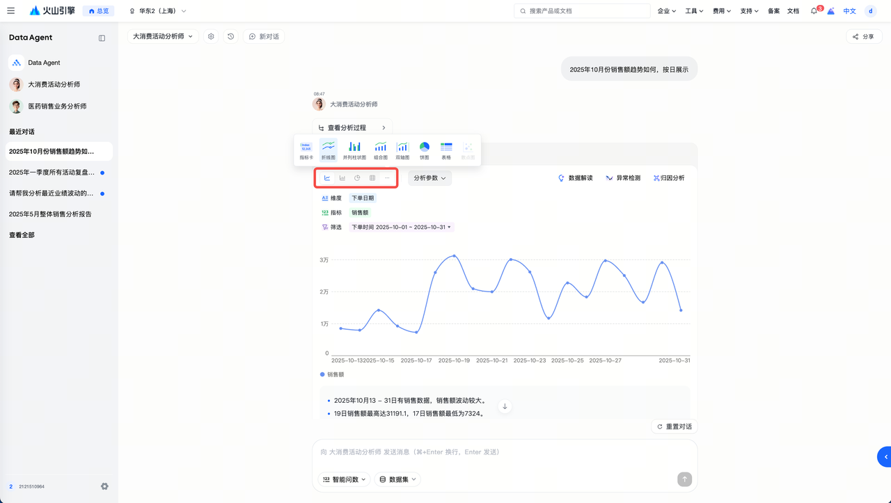Screen dimensions: 891x503
Task: Expand 查看分析过程 analysis process
Action: (352, 128)
